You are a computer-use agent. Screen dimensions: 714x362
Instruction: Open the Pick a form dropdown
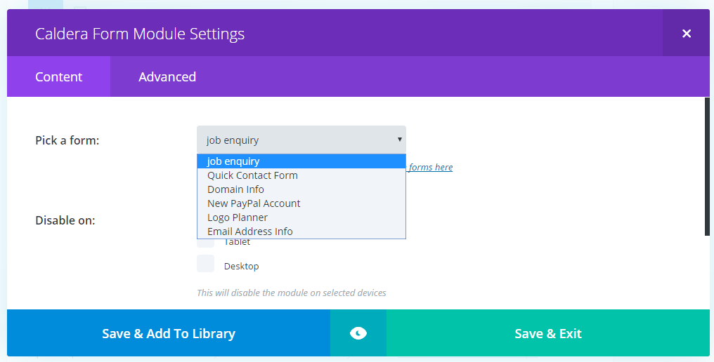pyautogui.click(x=301, y=140)
